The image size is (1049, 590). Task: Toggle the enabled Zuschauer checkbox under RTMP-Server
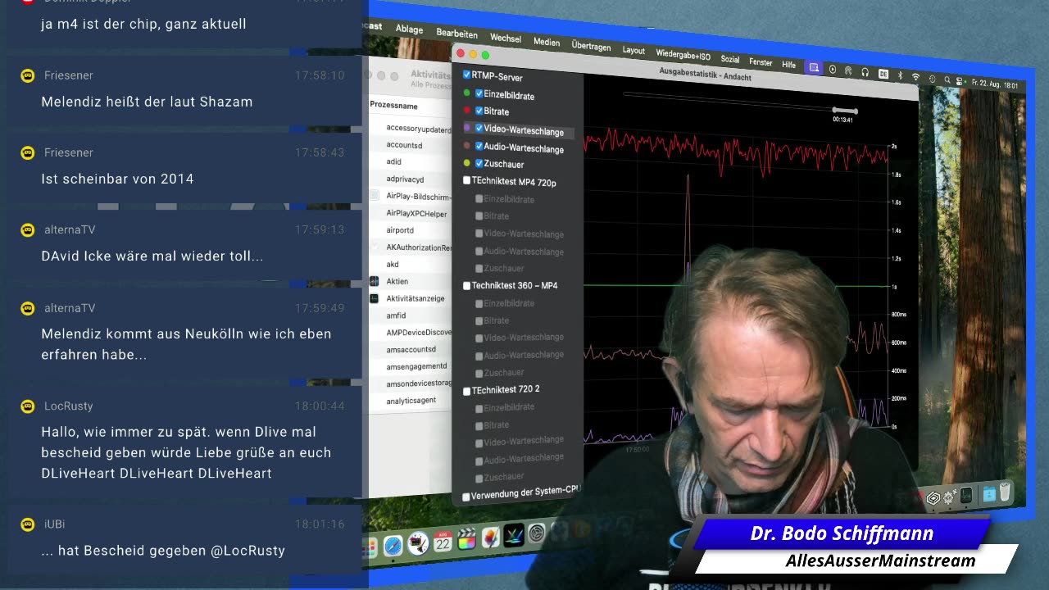click(479, 163)
